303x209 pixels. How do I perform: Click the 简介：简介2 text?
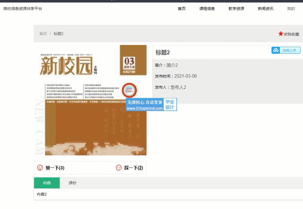(166, 65)
